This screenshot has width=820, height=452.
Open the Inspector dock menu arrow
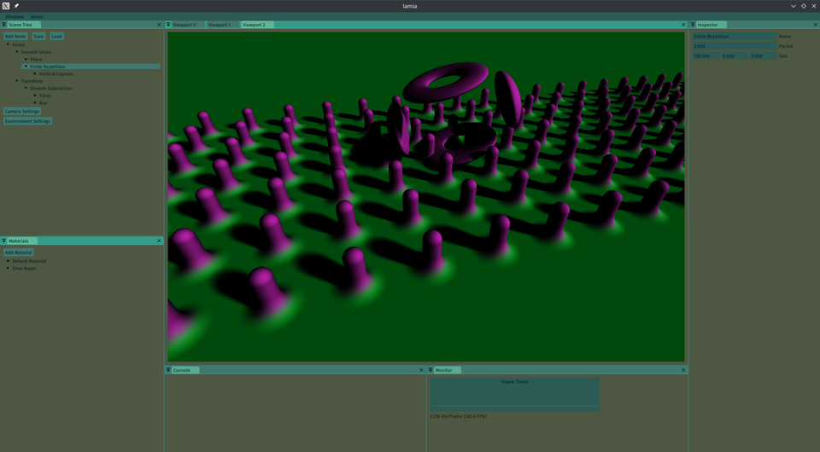pyautogui.click(x=693, y=25)
